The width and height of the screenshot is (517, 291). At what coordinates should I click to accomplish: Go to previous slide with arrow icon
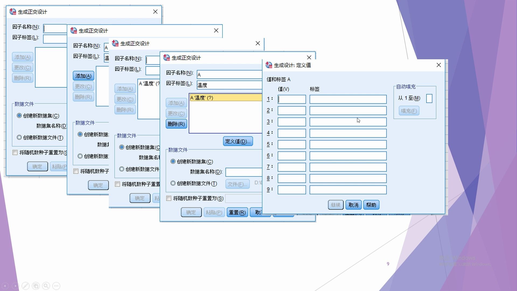pos(5,286)
